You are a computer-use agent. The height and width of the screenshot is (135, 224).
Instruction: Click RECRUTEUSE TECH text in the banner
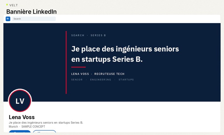tap(109, 74)
